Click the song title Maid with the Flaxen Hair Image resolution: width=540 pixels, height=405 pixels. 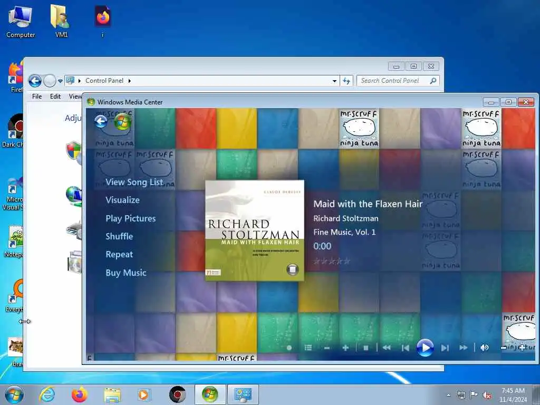click(x=368, y=204)
